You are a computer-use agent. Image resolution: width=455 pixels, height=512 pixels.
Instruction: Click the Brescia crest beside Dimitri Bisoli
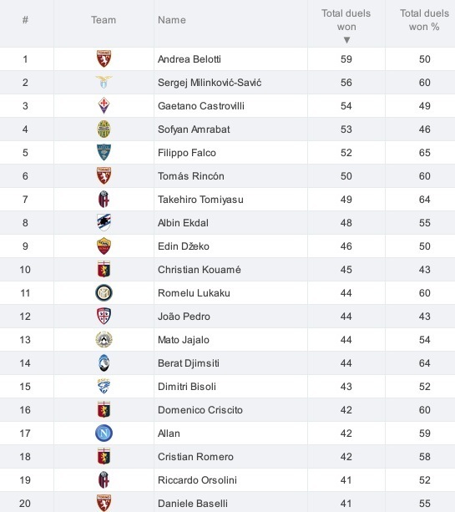coord(104,386)
